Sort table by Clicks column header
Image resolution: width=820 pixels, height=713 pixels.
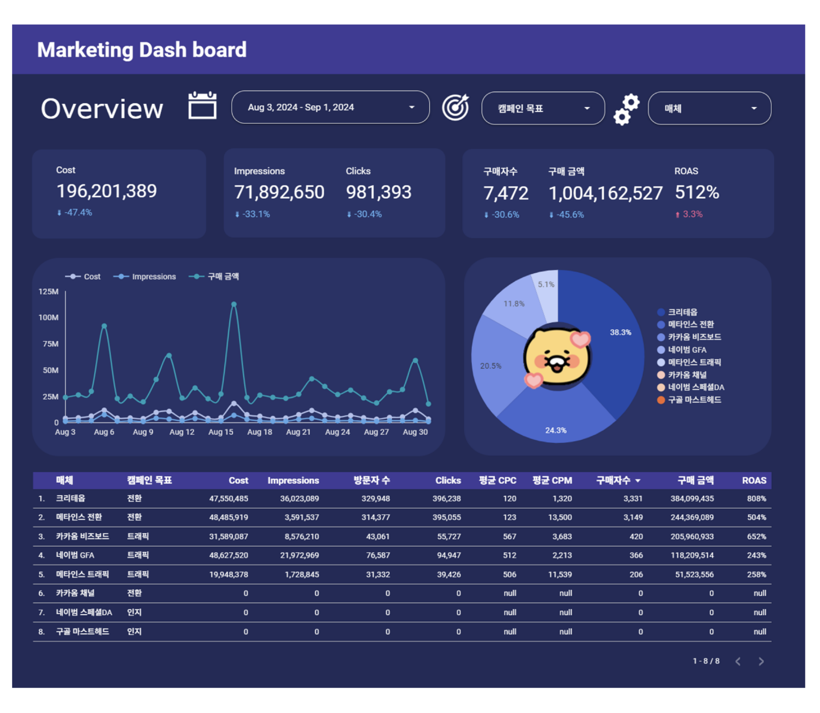click(x=448, y=481)
